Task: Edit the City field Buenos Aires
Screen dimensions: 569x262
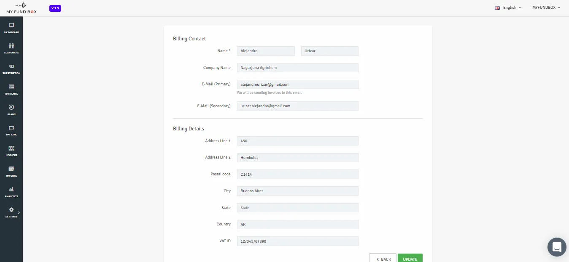Action: pyautogui.click(x=298, y=191)
